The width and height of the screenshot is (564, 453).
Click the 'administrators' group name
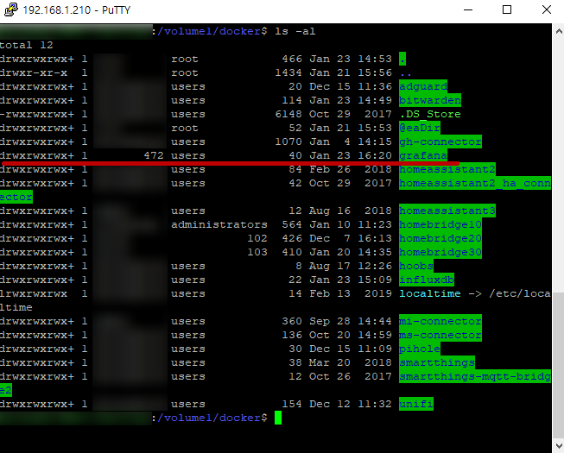219,224
